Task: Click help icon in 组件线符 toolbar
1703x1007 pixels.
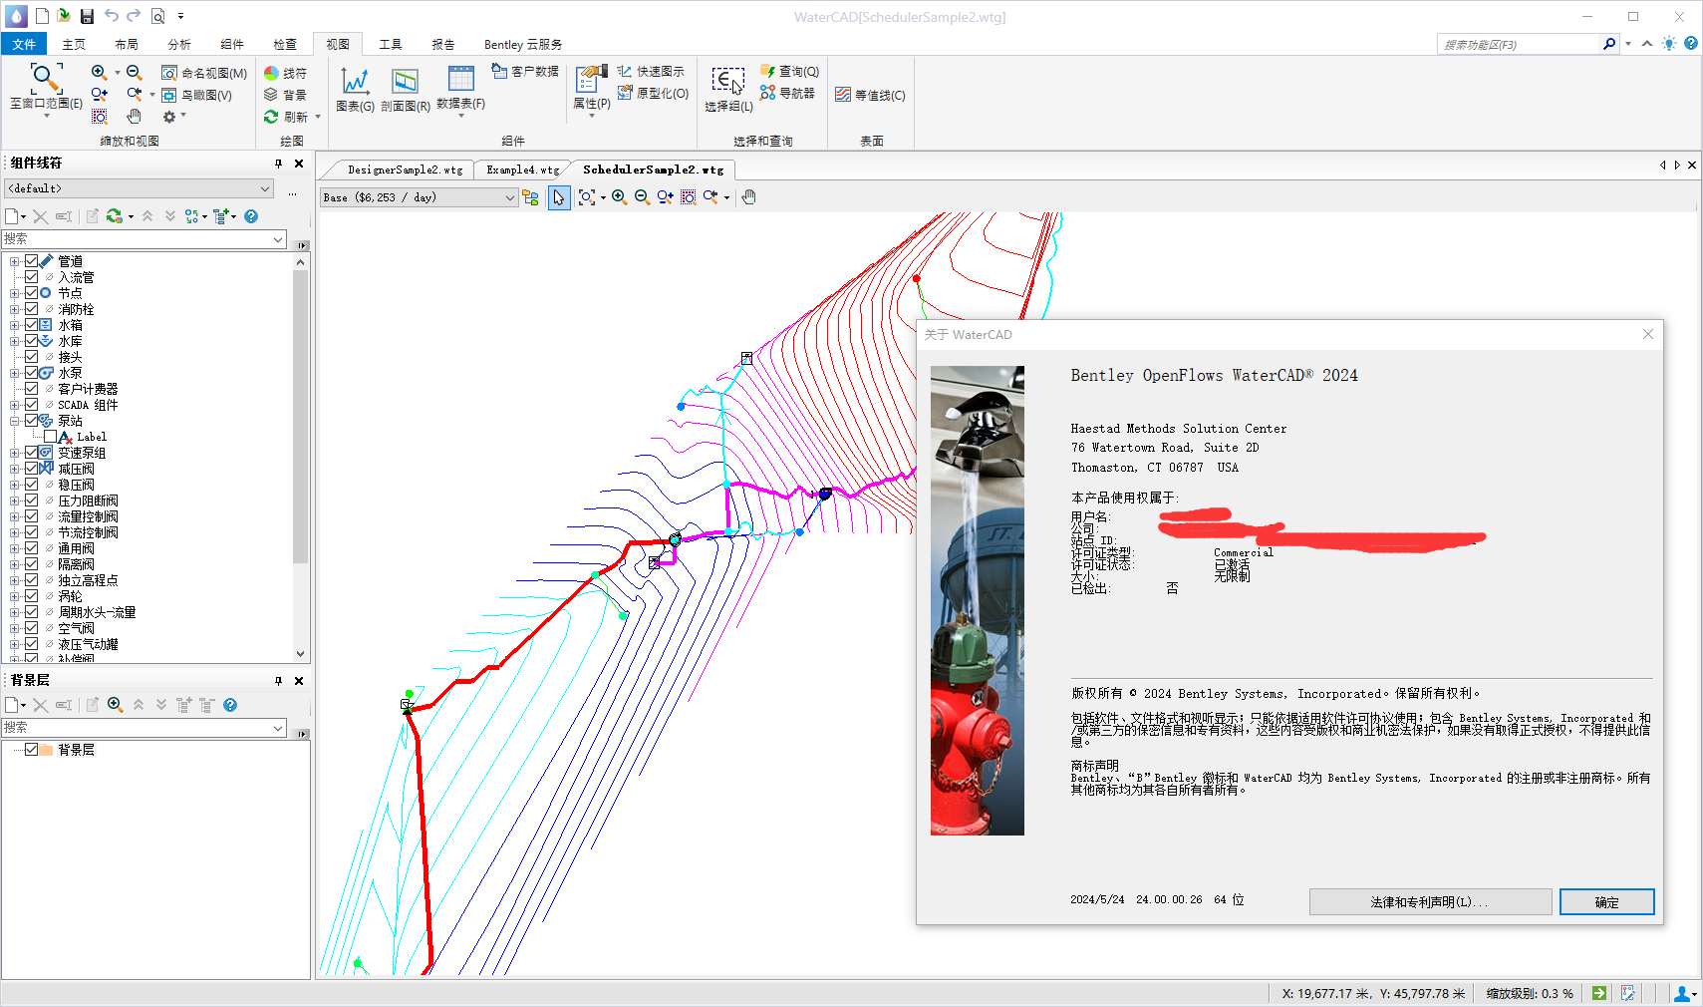Action: click(251, 216)
